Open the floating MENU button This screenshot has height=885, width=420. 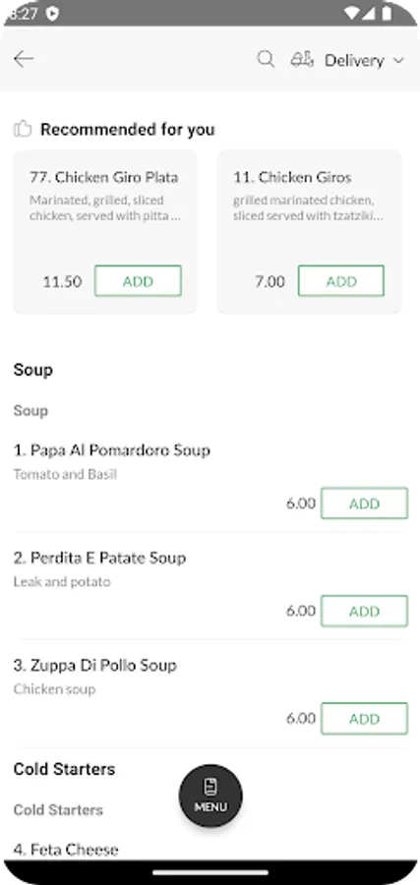[210, 796]
